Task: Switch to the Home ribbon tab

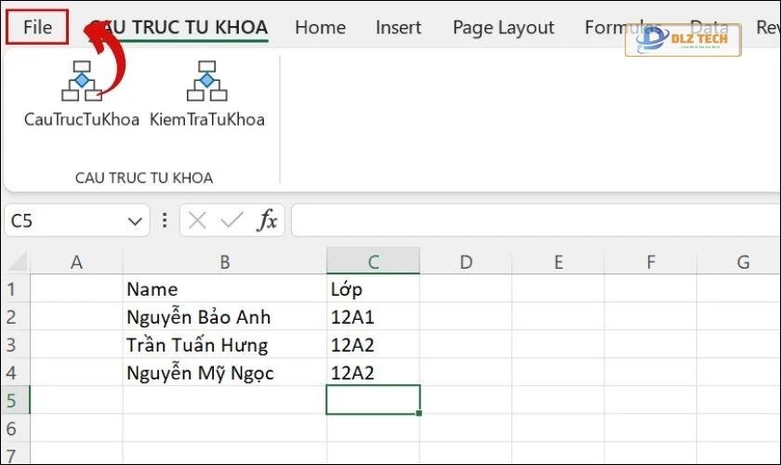Action: [x=320, y=28]
